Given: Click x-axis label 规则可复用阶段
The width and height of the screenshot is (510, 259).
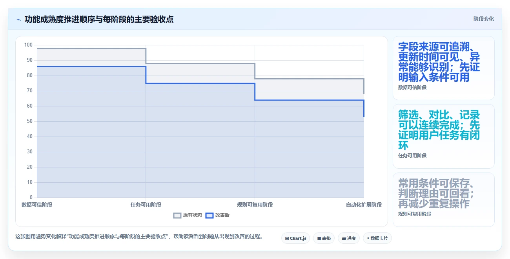Looking at the screenshot, I should (x=255, y=205).
